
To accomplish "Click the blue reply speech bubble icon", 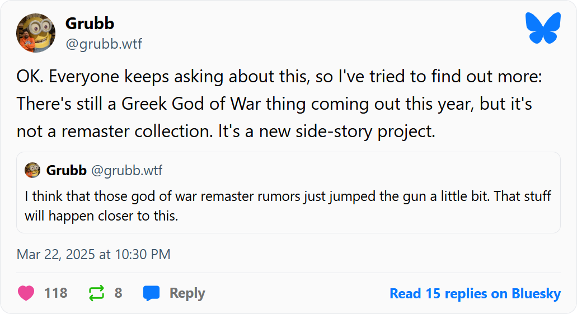I will click(x=151, y=293).
